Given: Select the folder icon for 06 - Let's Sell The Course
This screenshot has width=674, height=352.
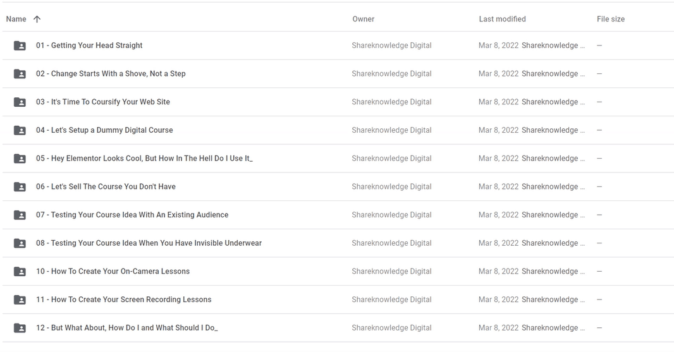Looking at the screenshot, I should (x=20, y=187).
